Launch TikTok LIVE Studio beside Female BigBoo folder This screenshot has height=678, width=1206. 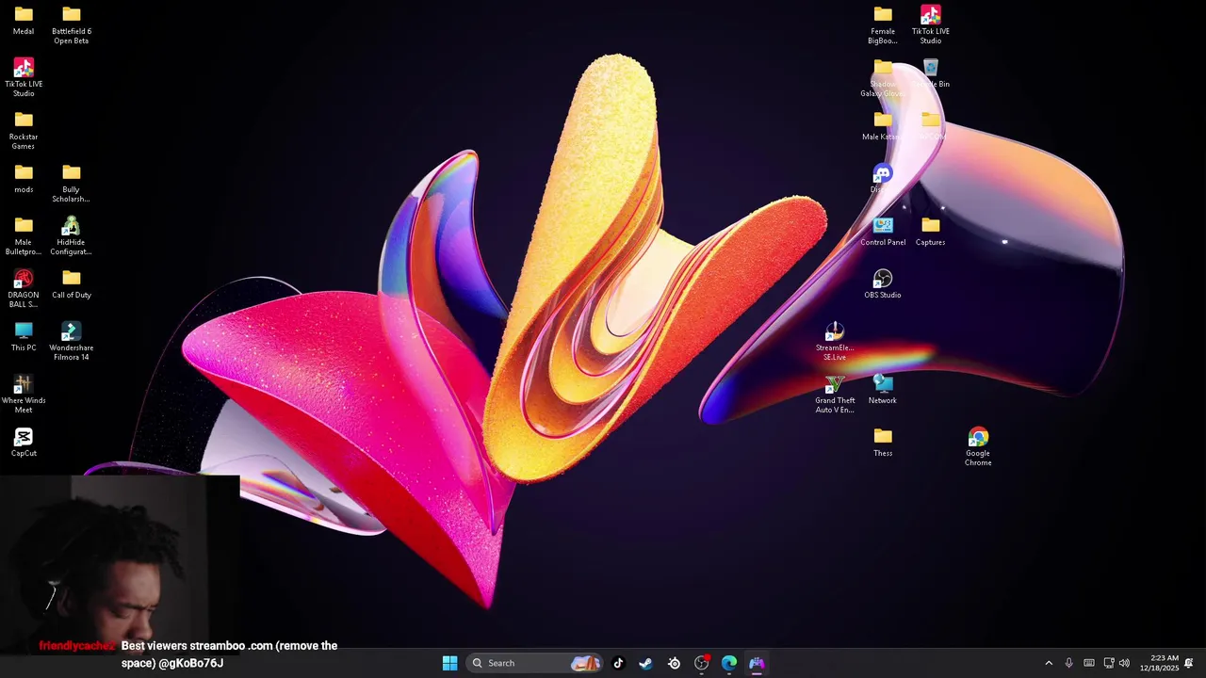click(931, 25)
